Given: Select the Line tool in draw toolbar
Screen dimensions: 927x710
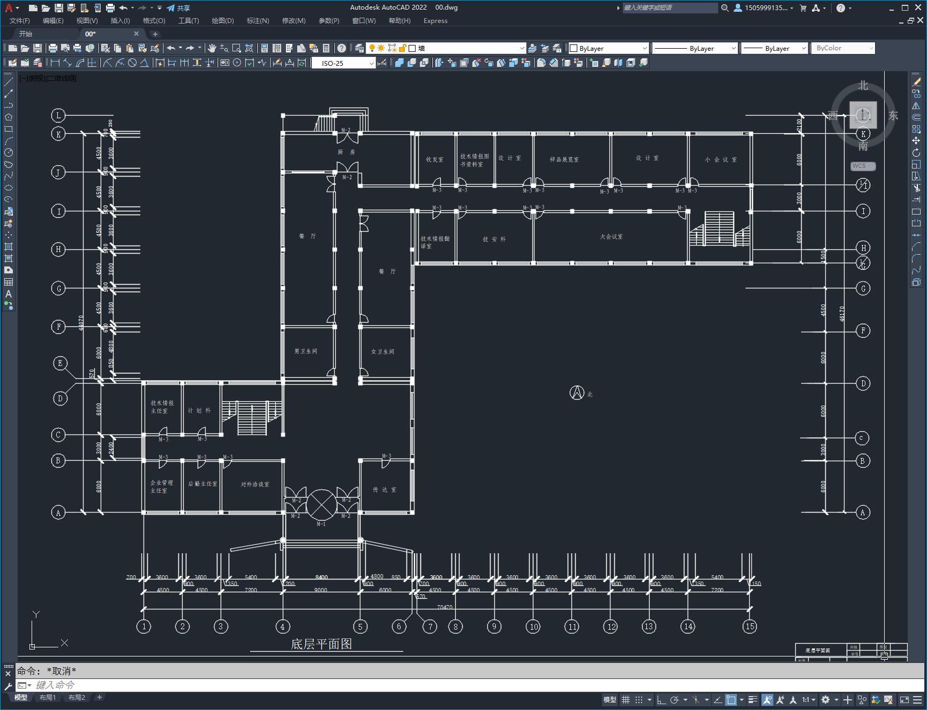Looking at the screenshot, I should click(x=9, y=82).
